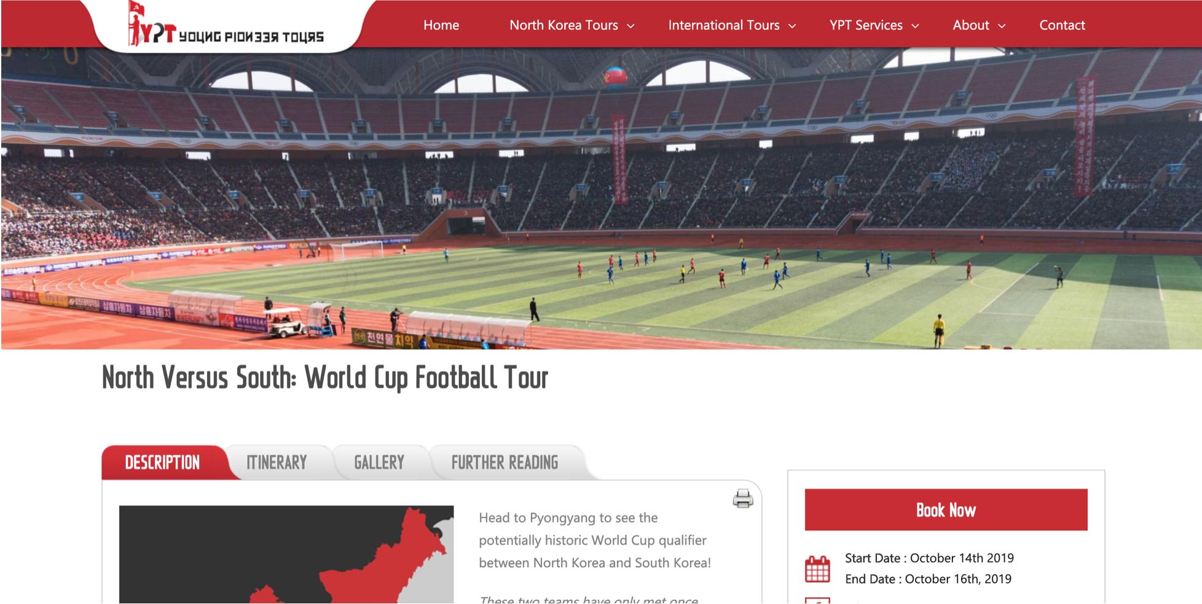Click the Book Now button
This screenshot has height=604, width=1202.
point(946,509)
